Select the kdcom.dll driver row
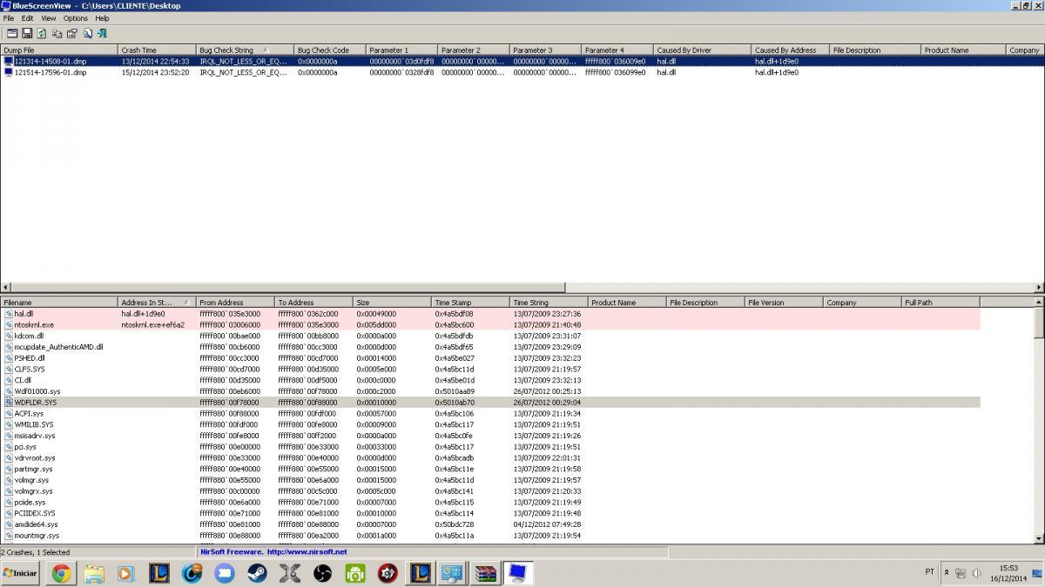The image size is (1045, 587). [x=490, y=336]
